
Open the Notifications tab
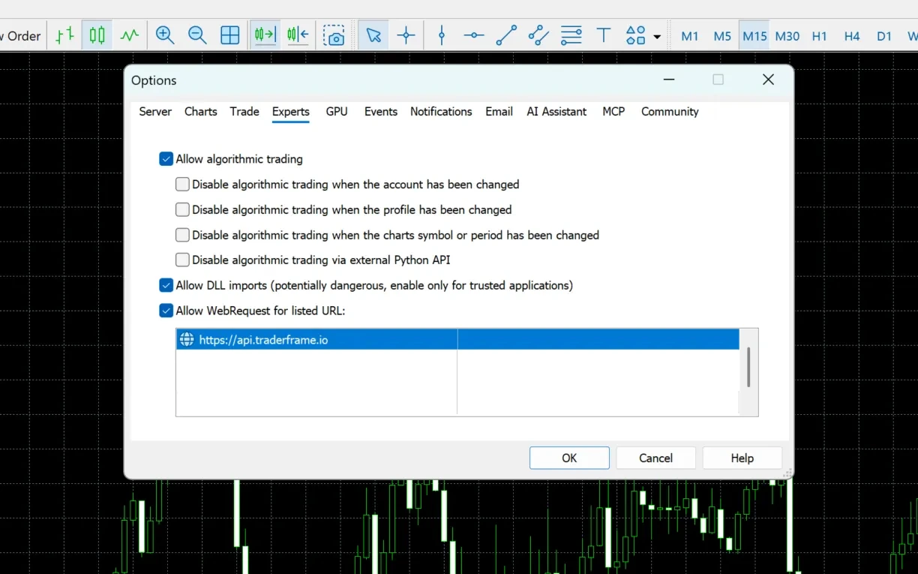[441, 111]
